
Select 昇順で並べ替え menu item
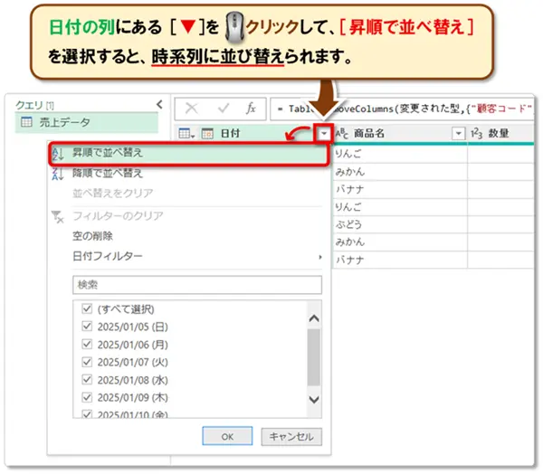coord(188,153)
